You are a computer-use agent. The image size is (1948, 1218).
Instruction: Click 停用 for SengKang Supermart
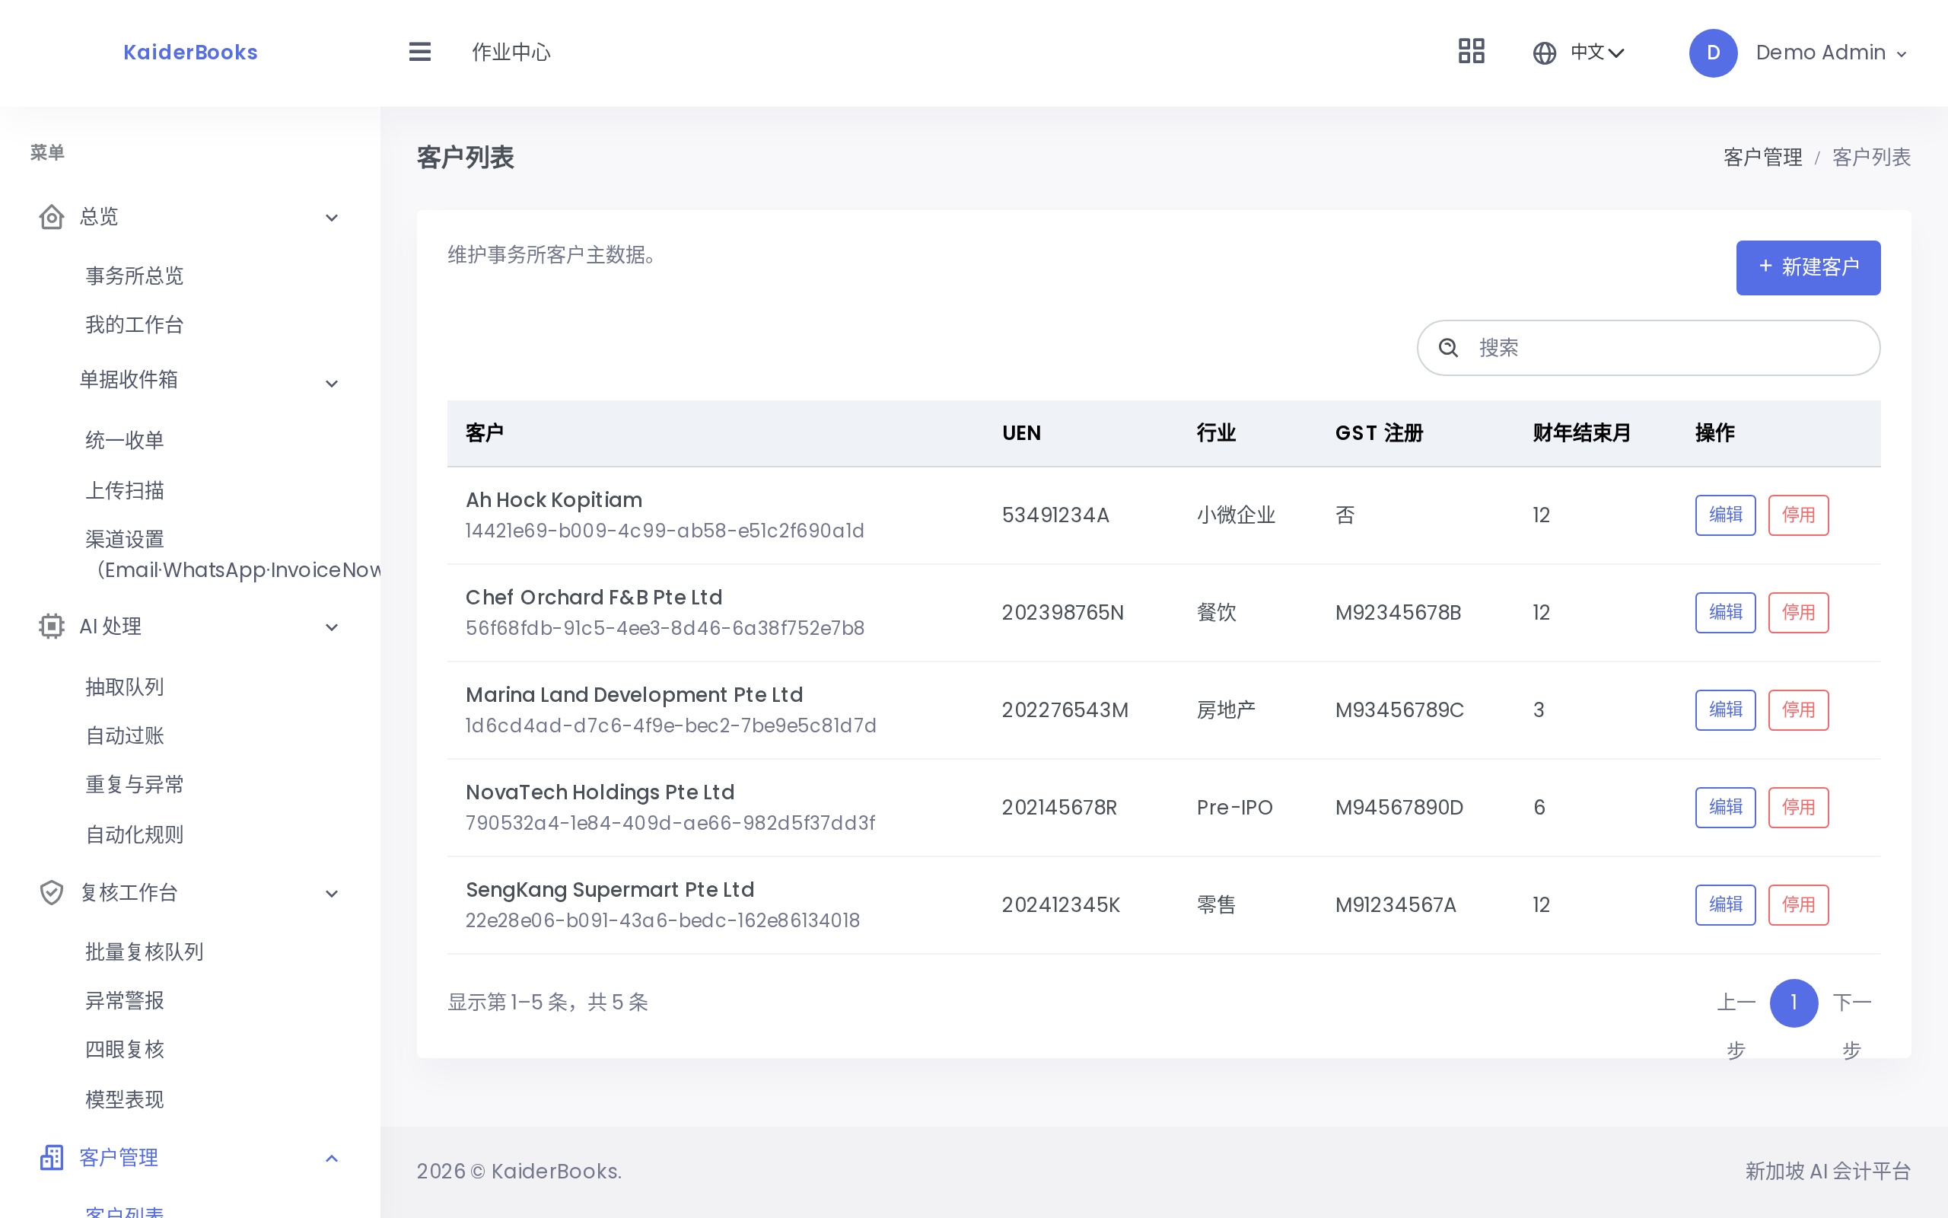pos(1798,905)
